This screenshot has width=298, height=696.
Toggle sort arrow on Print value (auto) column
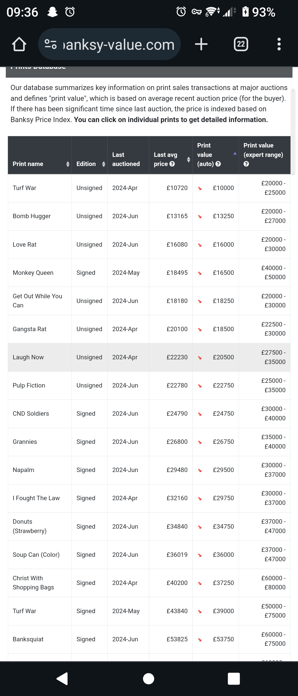235,154
